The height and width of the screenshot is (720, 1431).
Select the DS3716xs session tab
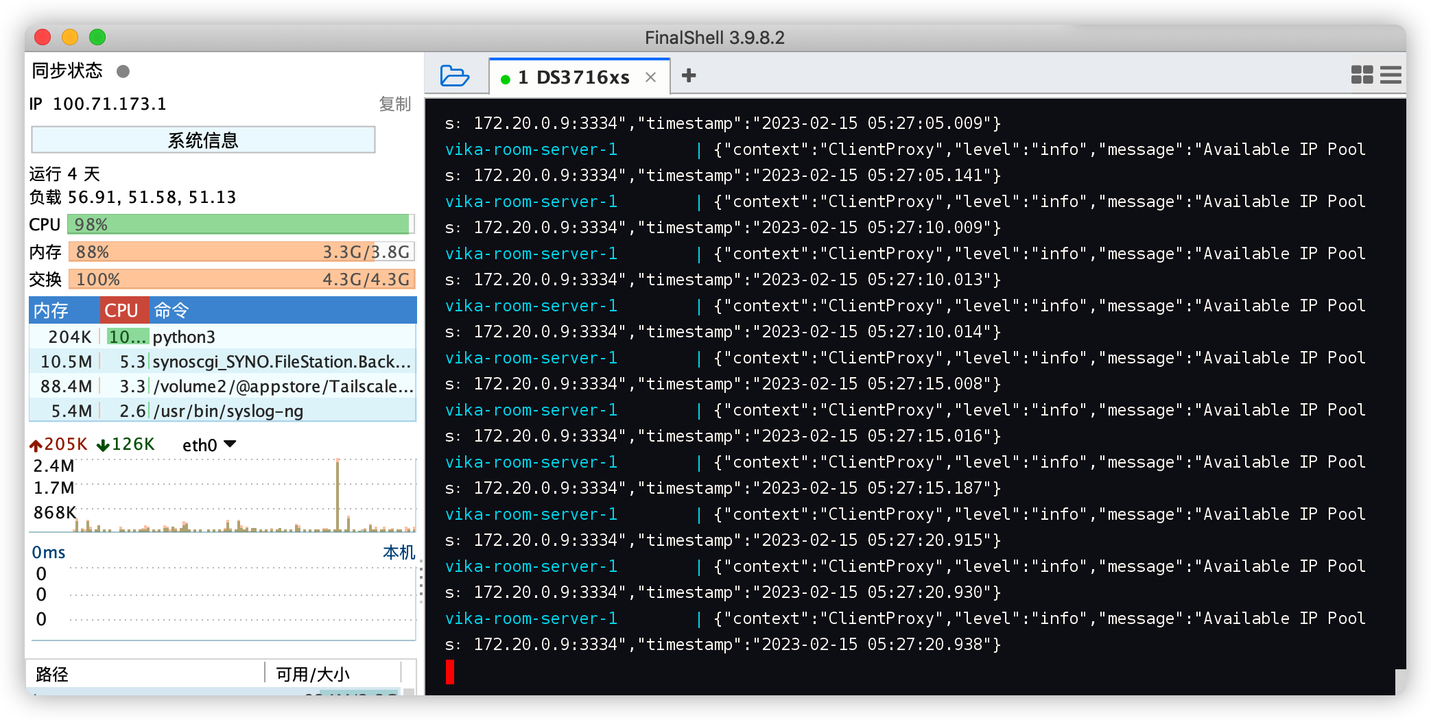[579, 77]
